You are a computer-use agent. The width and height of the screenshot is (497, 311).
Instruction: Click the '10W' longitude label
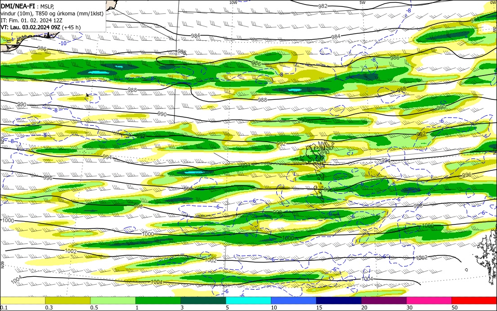(233, 2)
